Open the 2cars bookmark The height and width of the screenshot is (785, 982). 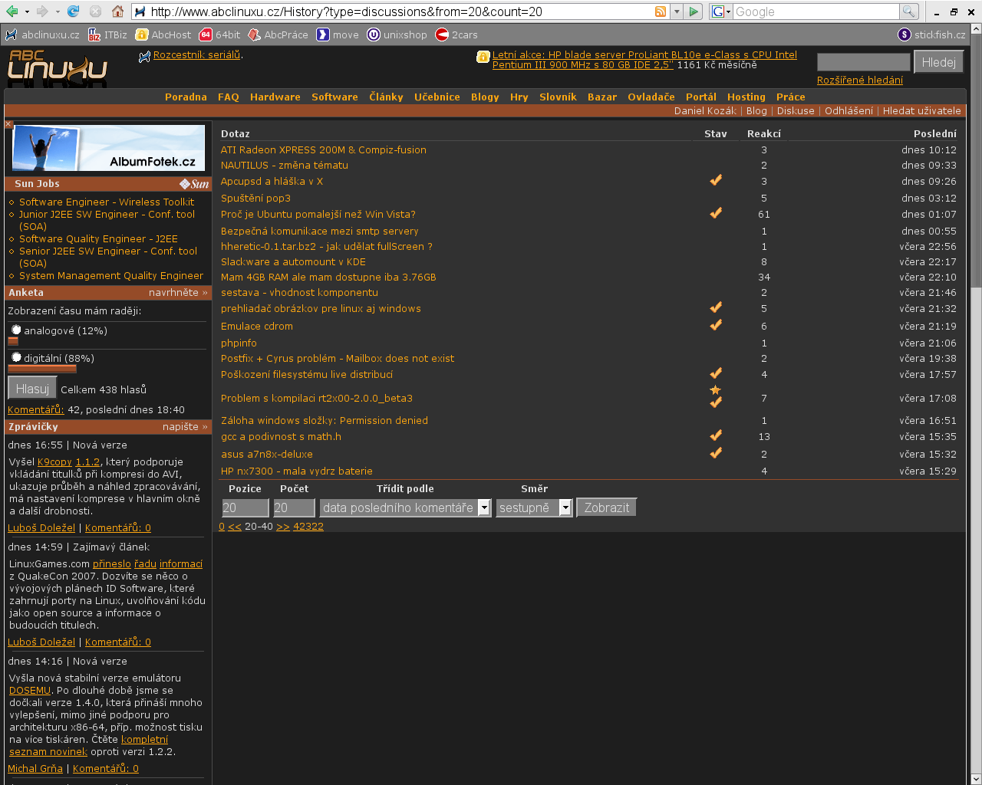[x=456, y=34]
